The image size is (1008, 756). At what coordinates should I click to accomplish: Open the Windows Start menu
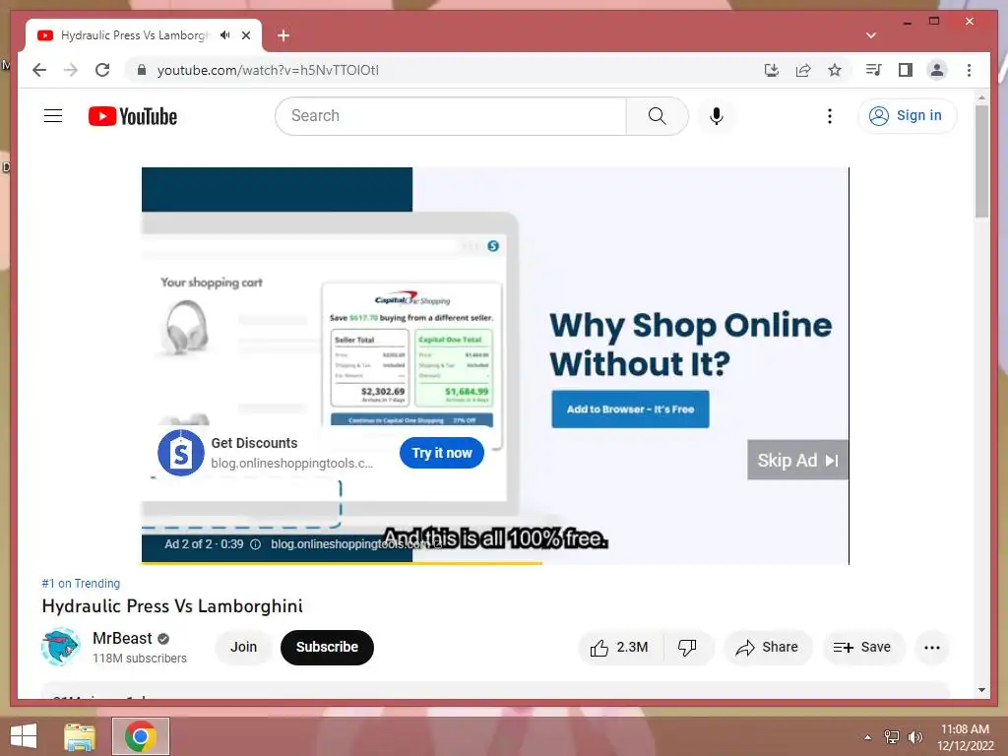pyautogui.click(x=24, y=736)
